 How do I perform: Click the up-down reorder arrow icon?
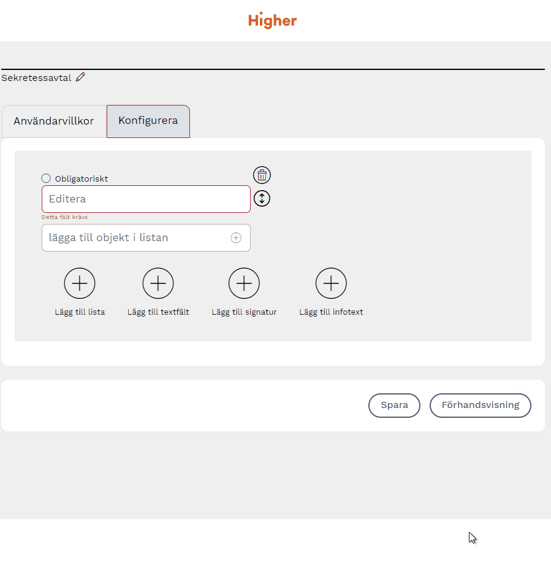click(262, 199)
